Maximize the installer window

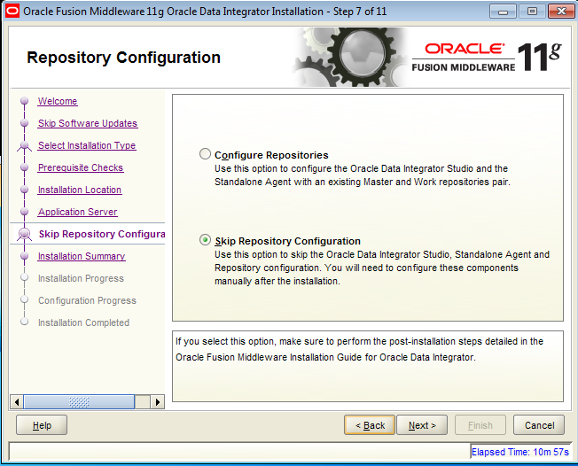coord(532,12)
